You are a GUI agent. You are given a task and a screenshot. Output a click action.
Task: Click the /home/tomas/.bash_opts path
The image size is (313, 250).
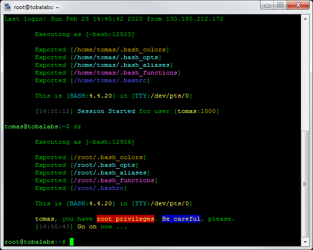click(x=116, y=58)
